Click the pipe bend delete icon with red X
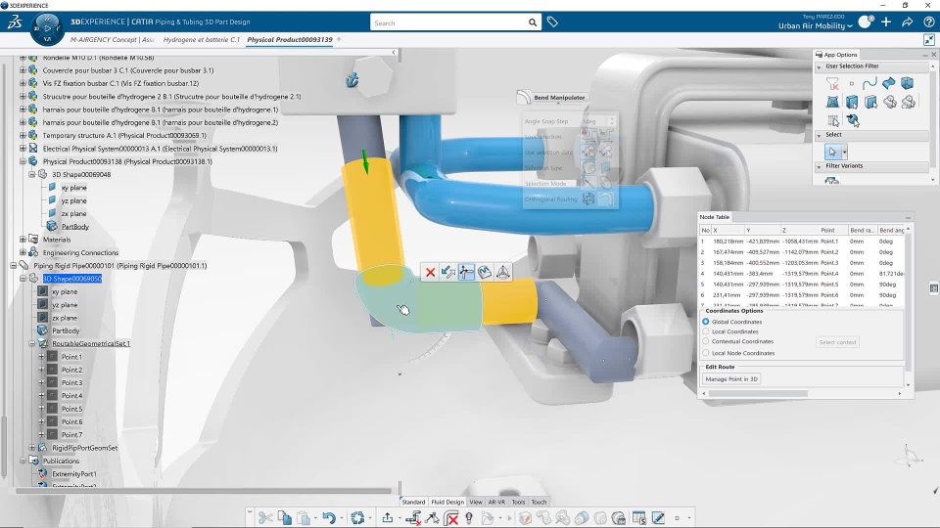 (x=451, y=518)
